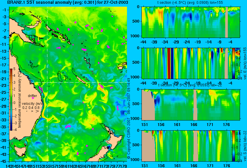247x168 pixels.
Task: Click the '-4' tick on temperature color bar
Action: [14, 130]
